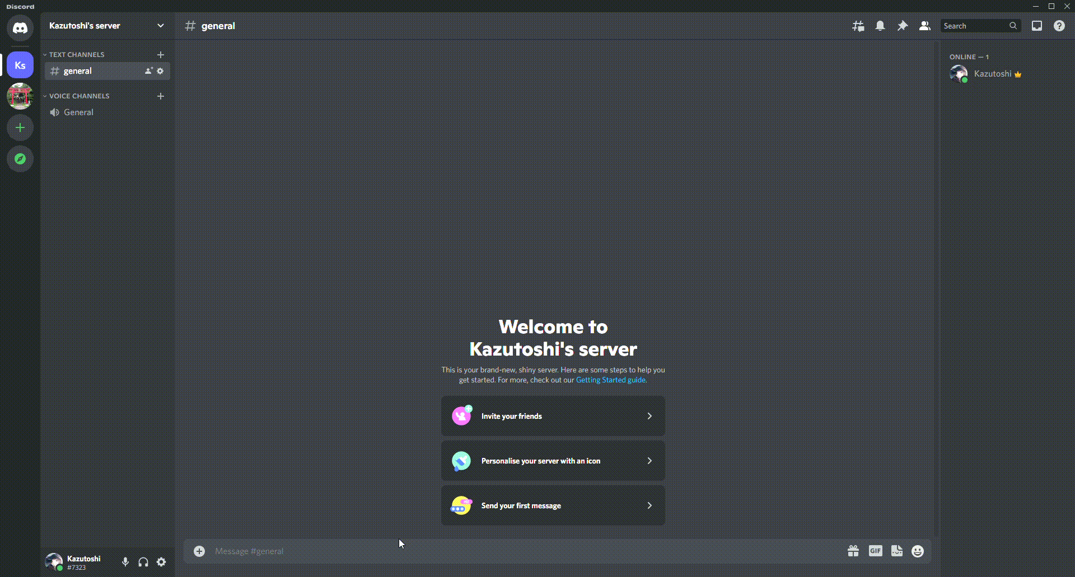Mute the microphone
1075x577 pixels.
tap(125, 562)
